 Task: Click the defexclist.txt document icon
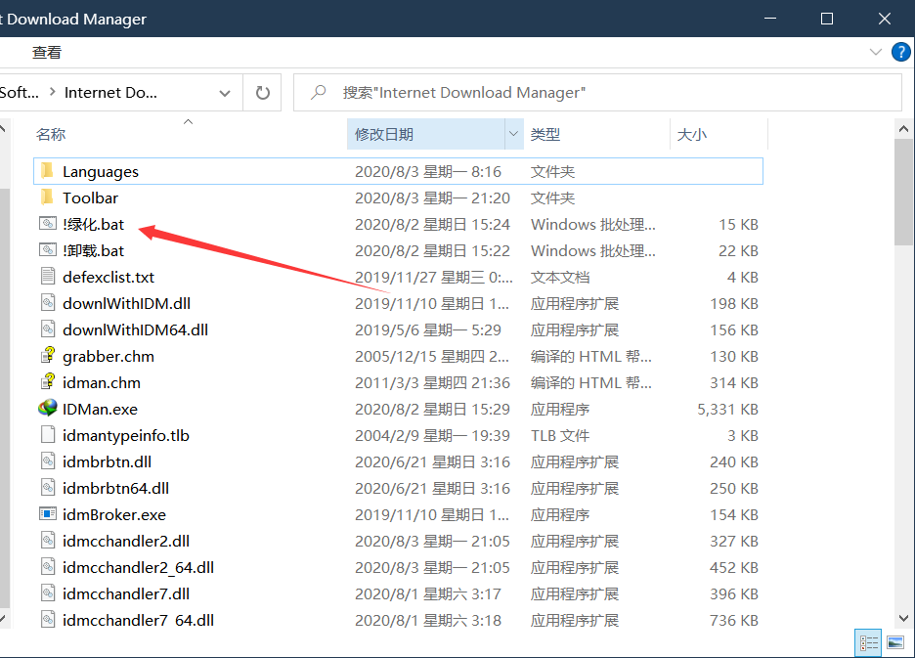point(47,276)
